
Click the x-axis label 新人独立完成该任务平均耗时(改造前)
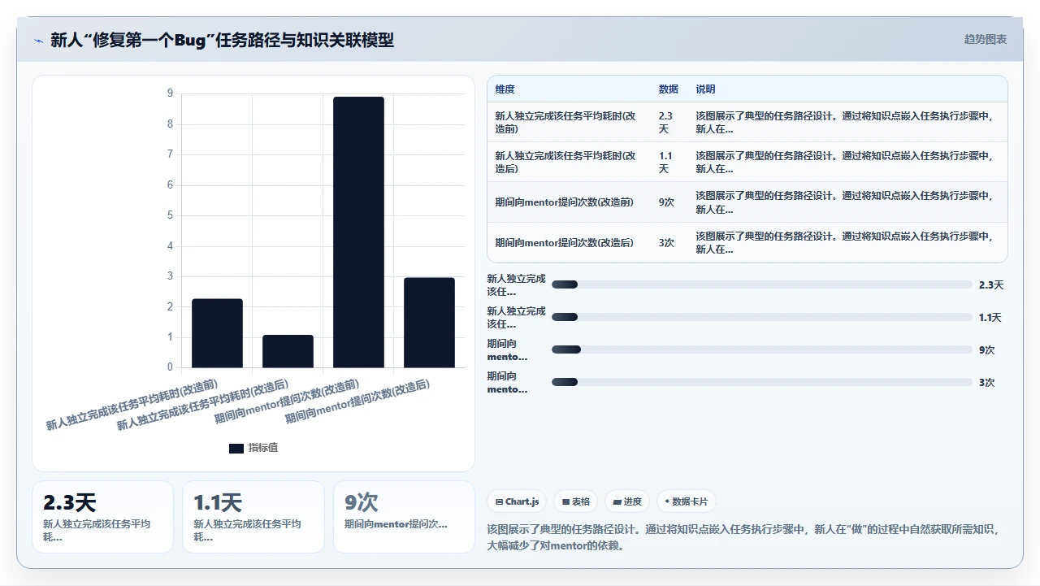132,404
